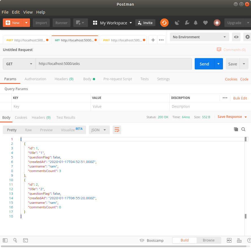Copy response body to clipboard
The width and height of the screenshot is (251, 248).
pyautogui.click(x=236, y=129)
